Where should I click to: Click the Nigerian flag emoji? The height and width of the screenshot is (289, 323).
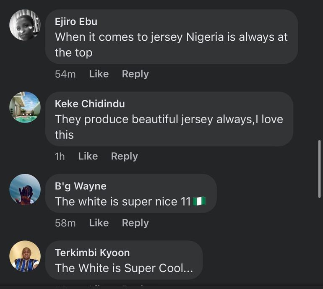199,202
